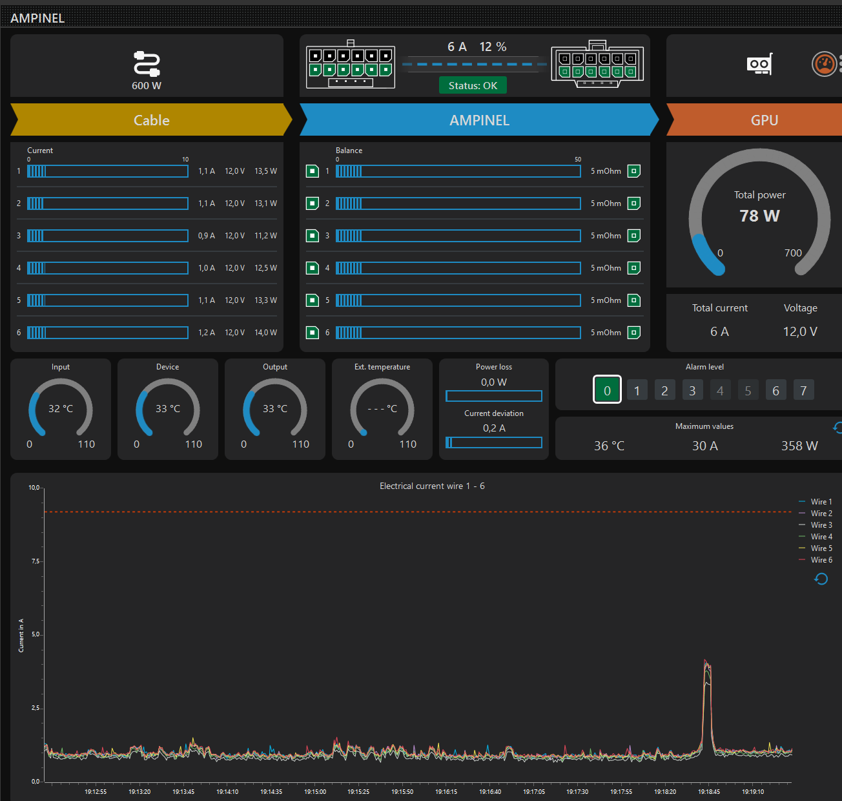Viewport: 842px width, 801px height.
Task: Toggle the wire 1 left pin indicator
Action: coord(313,171)
